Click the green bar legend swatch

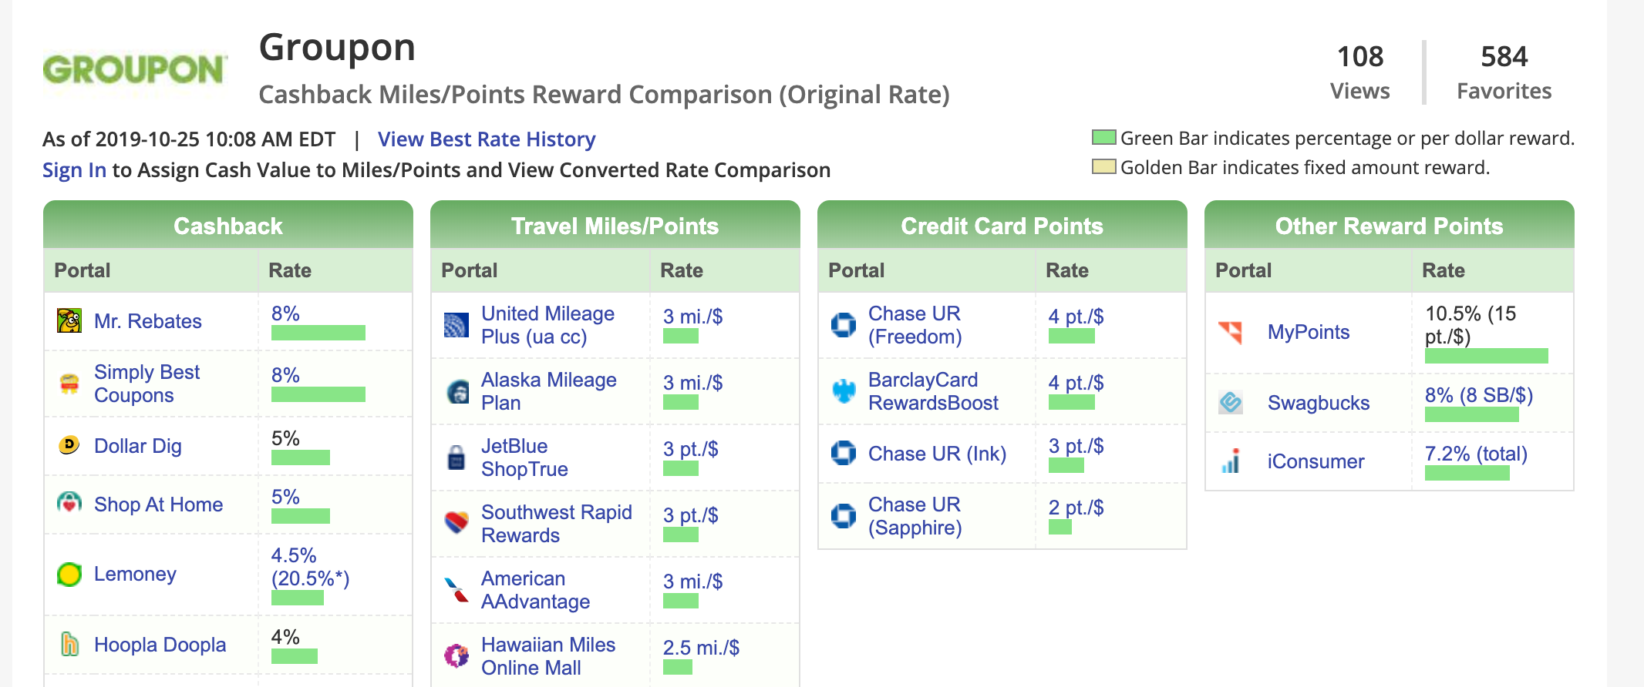(x=1104, y=138)
